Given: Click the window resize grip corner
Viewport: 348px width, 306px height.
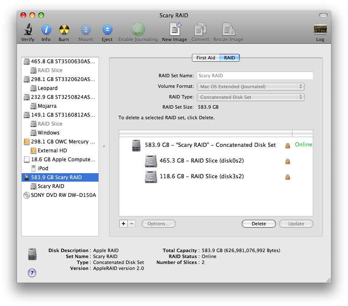Looking at the screenshot, I should tap(328, 280).
